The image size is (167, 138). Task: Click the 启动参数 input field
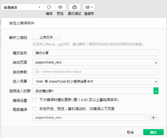coord(95,72)
